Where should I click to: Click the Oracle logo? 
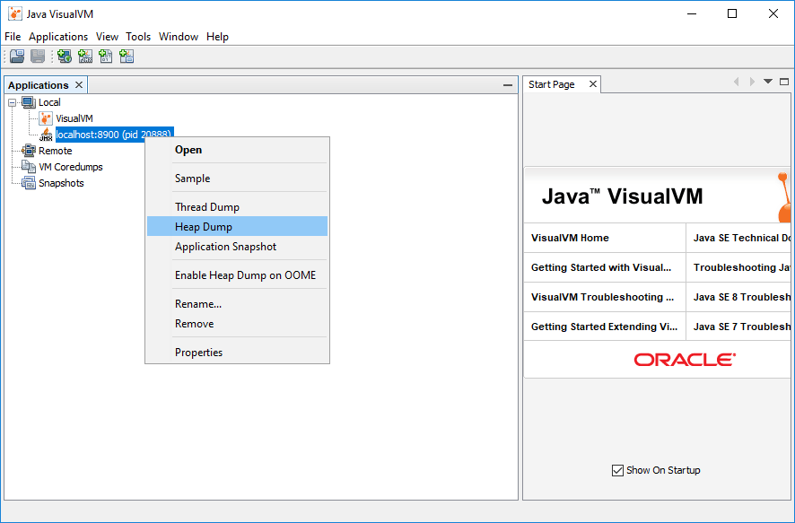(x=683, y=359)
